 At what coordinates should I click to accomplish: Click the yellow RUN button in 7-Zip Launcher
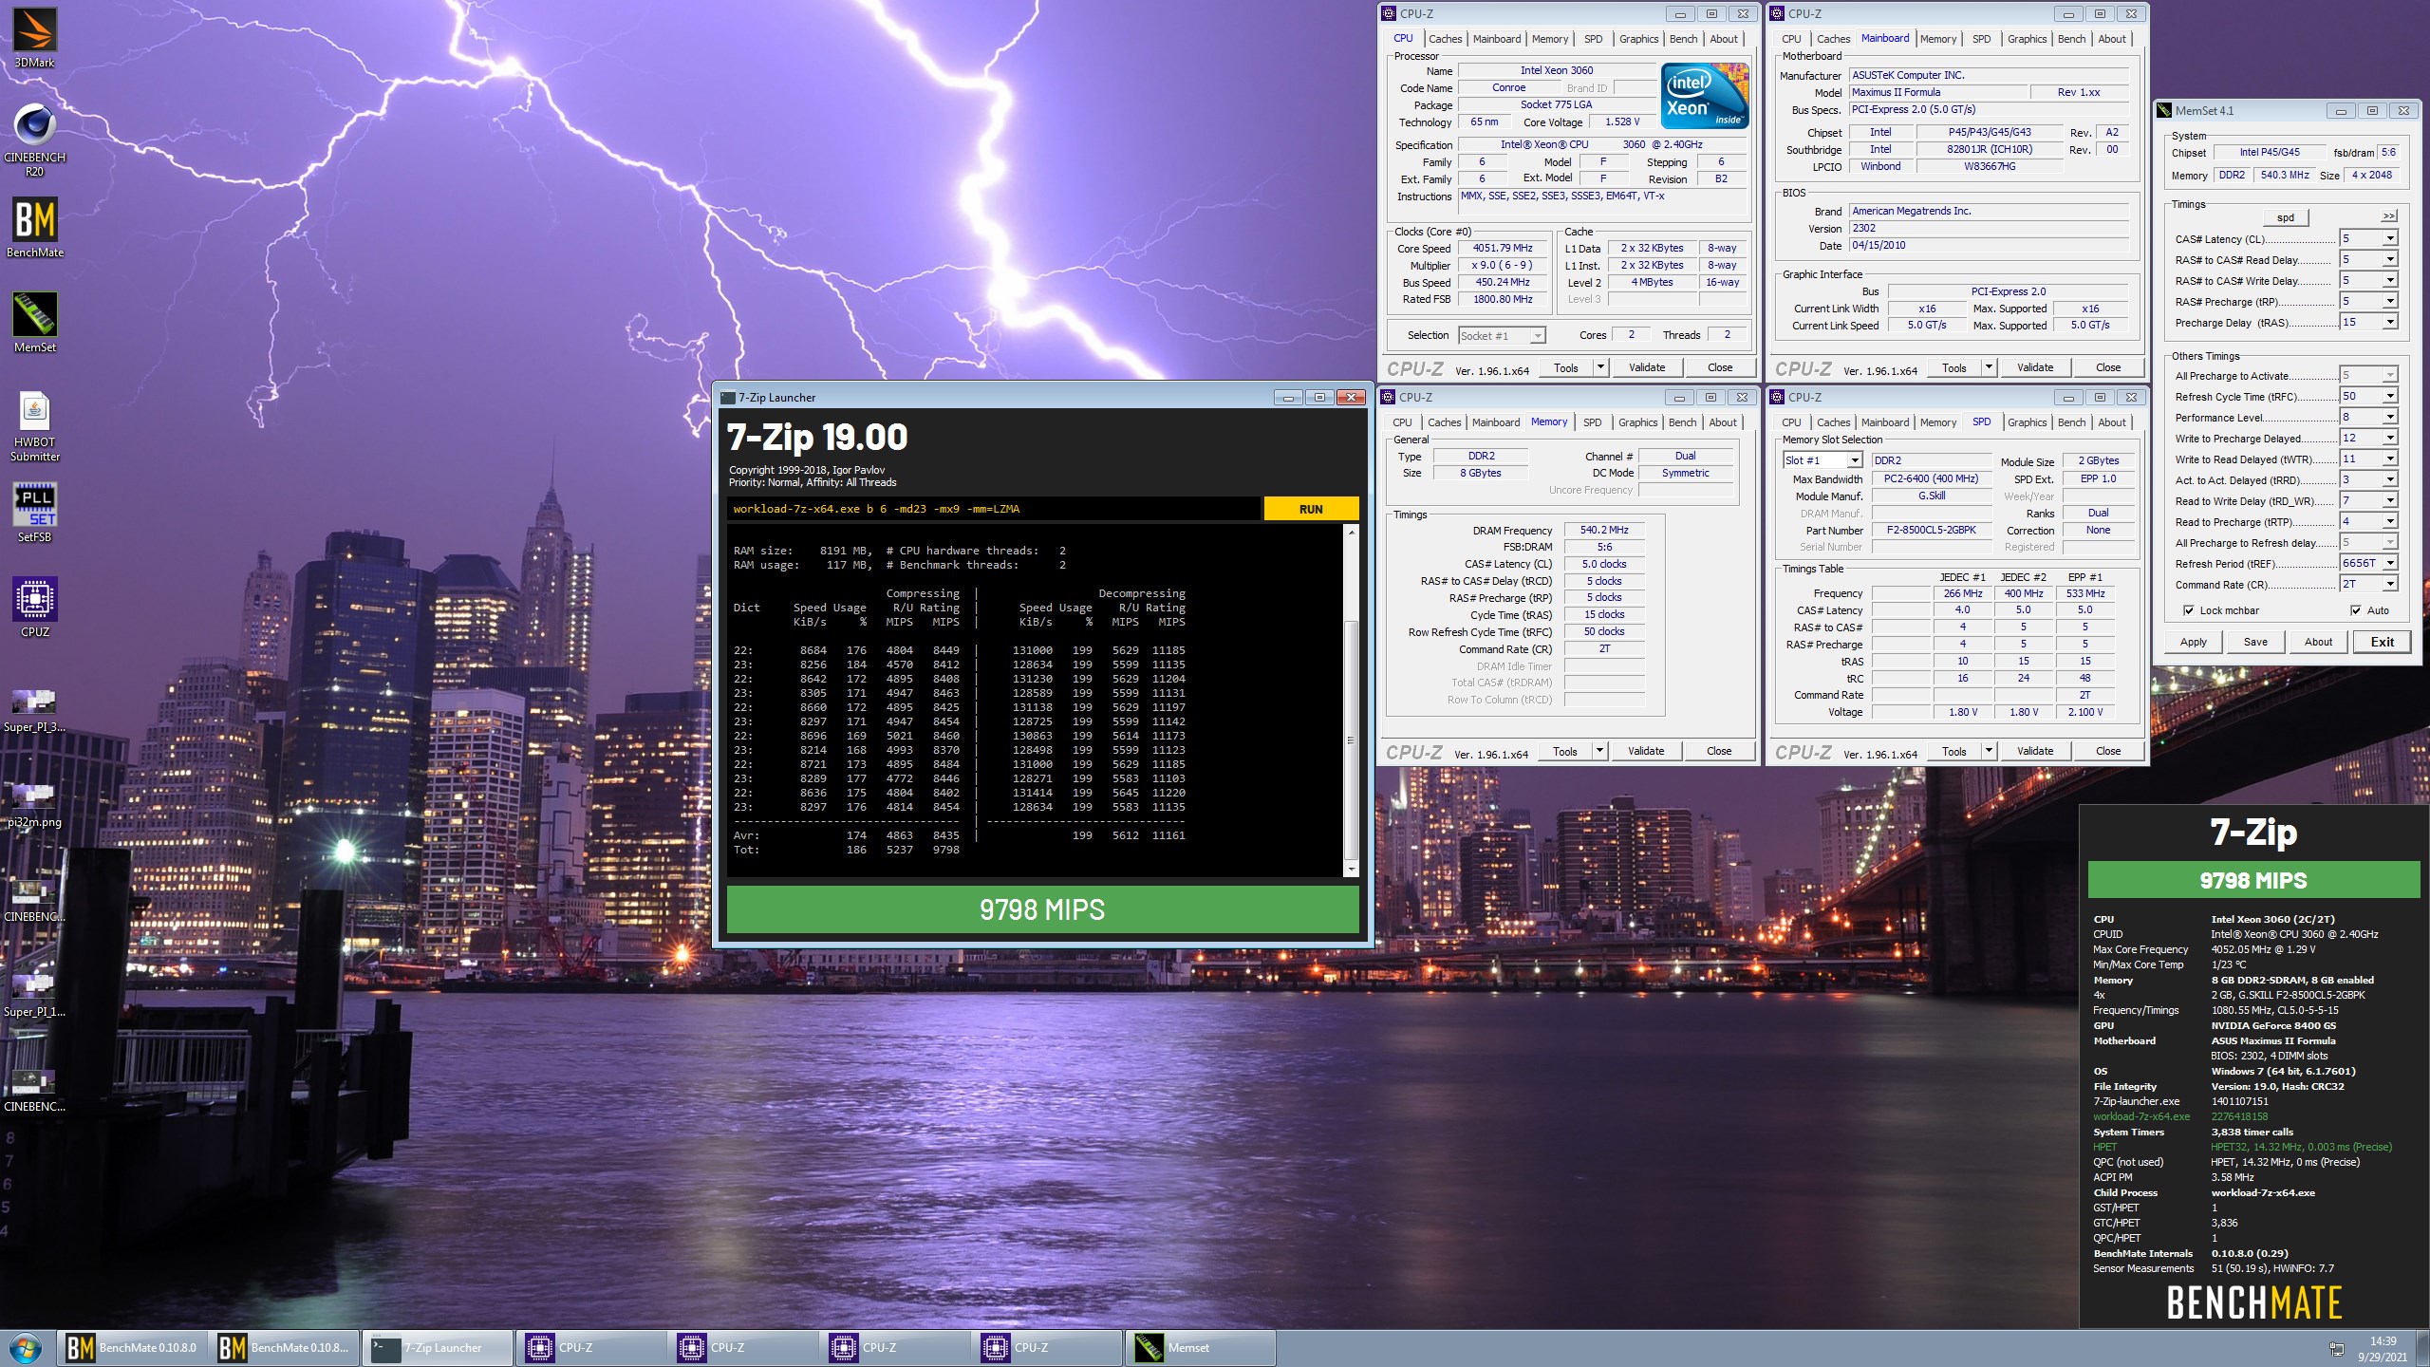[x=1311, y=509]
